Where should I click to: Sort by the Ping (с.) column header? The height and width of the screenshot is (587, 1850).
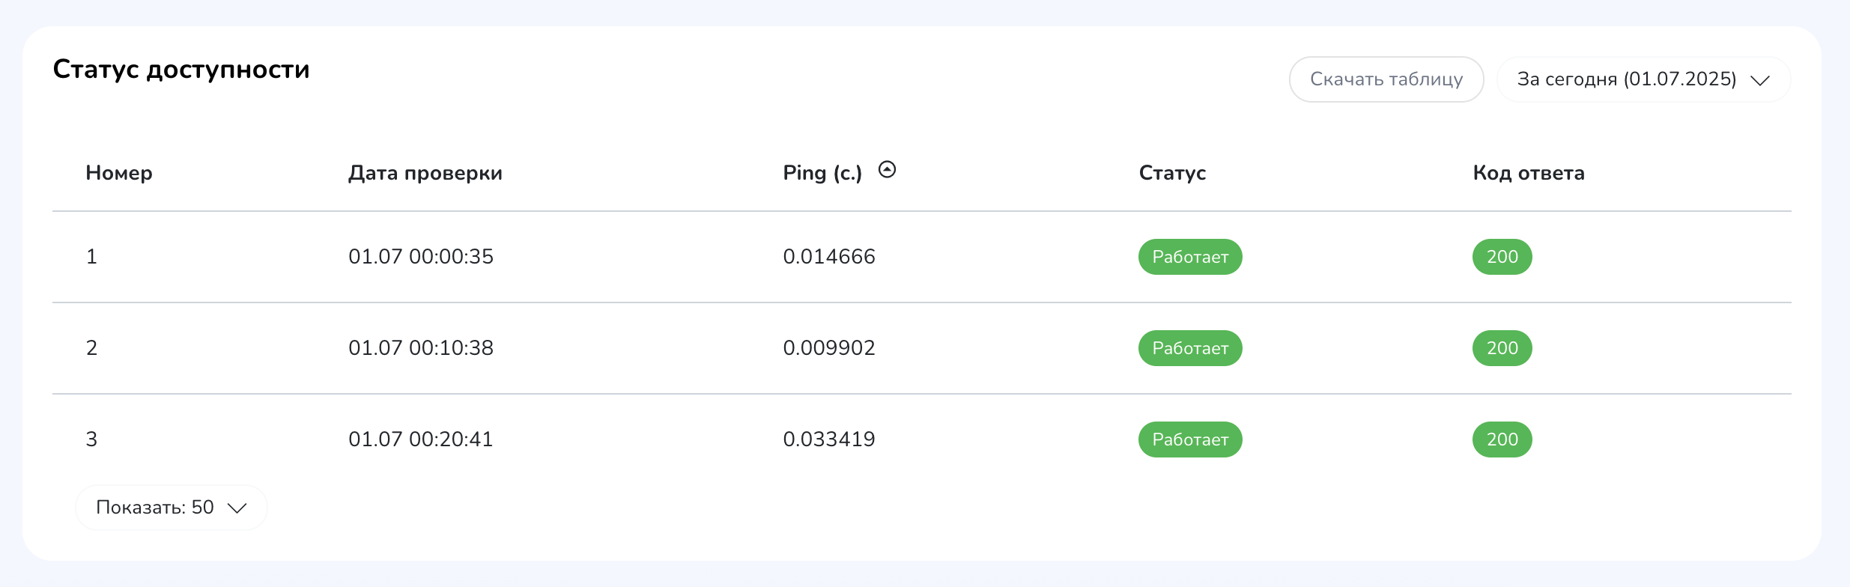(822, 173)
